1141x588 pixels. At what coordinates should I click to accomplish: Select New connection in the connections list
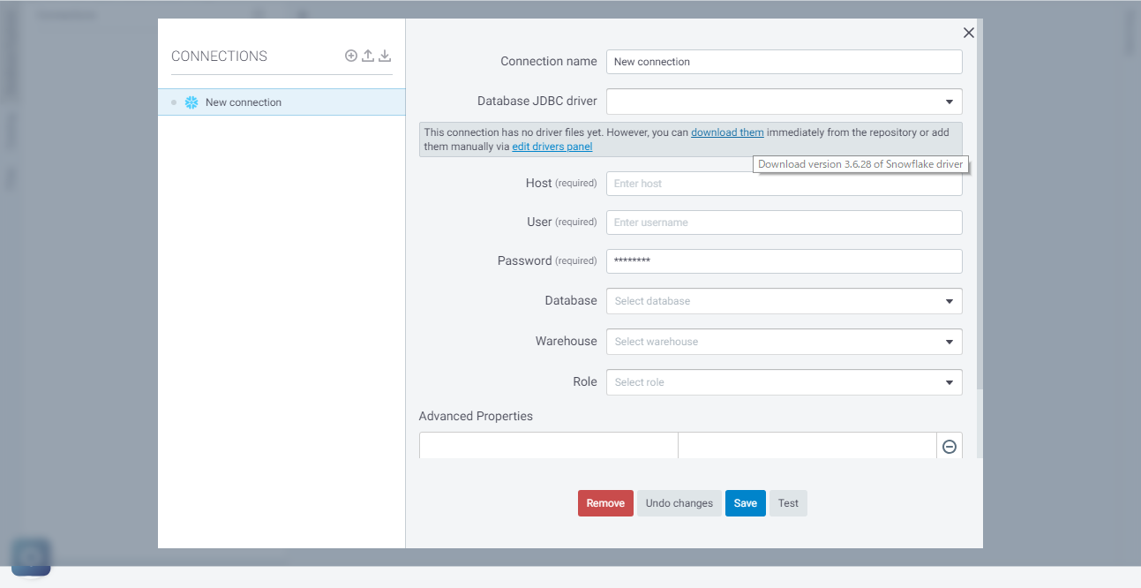coord(243,102)
